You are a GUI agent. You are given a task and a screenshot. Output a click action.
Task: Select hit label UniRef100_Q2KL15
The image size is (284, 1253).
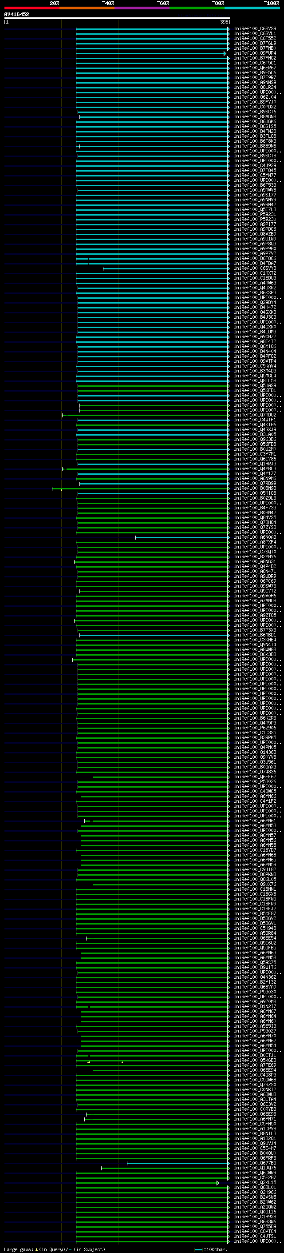255,1182
